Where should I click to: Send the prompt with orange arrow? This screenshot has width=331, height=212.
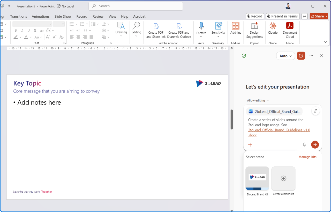tap(315, 145)
